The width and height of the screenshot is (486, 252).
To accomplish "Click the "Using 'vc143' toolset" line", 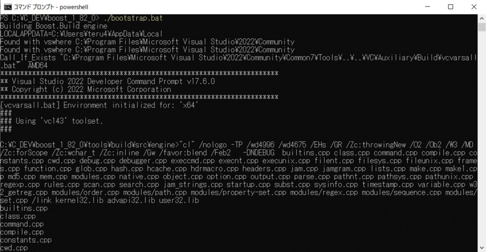I will [x=58, y=121].
